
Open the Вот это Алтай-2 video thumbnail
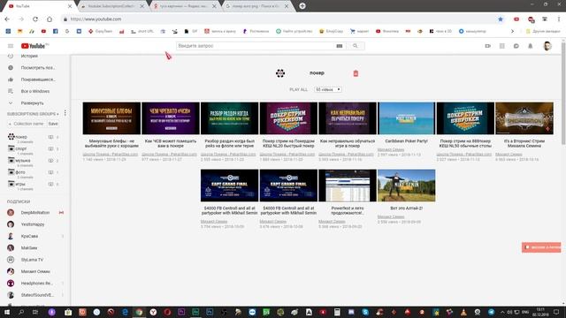[407, 185]
